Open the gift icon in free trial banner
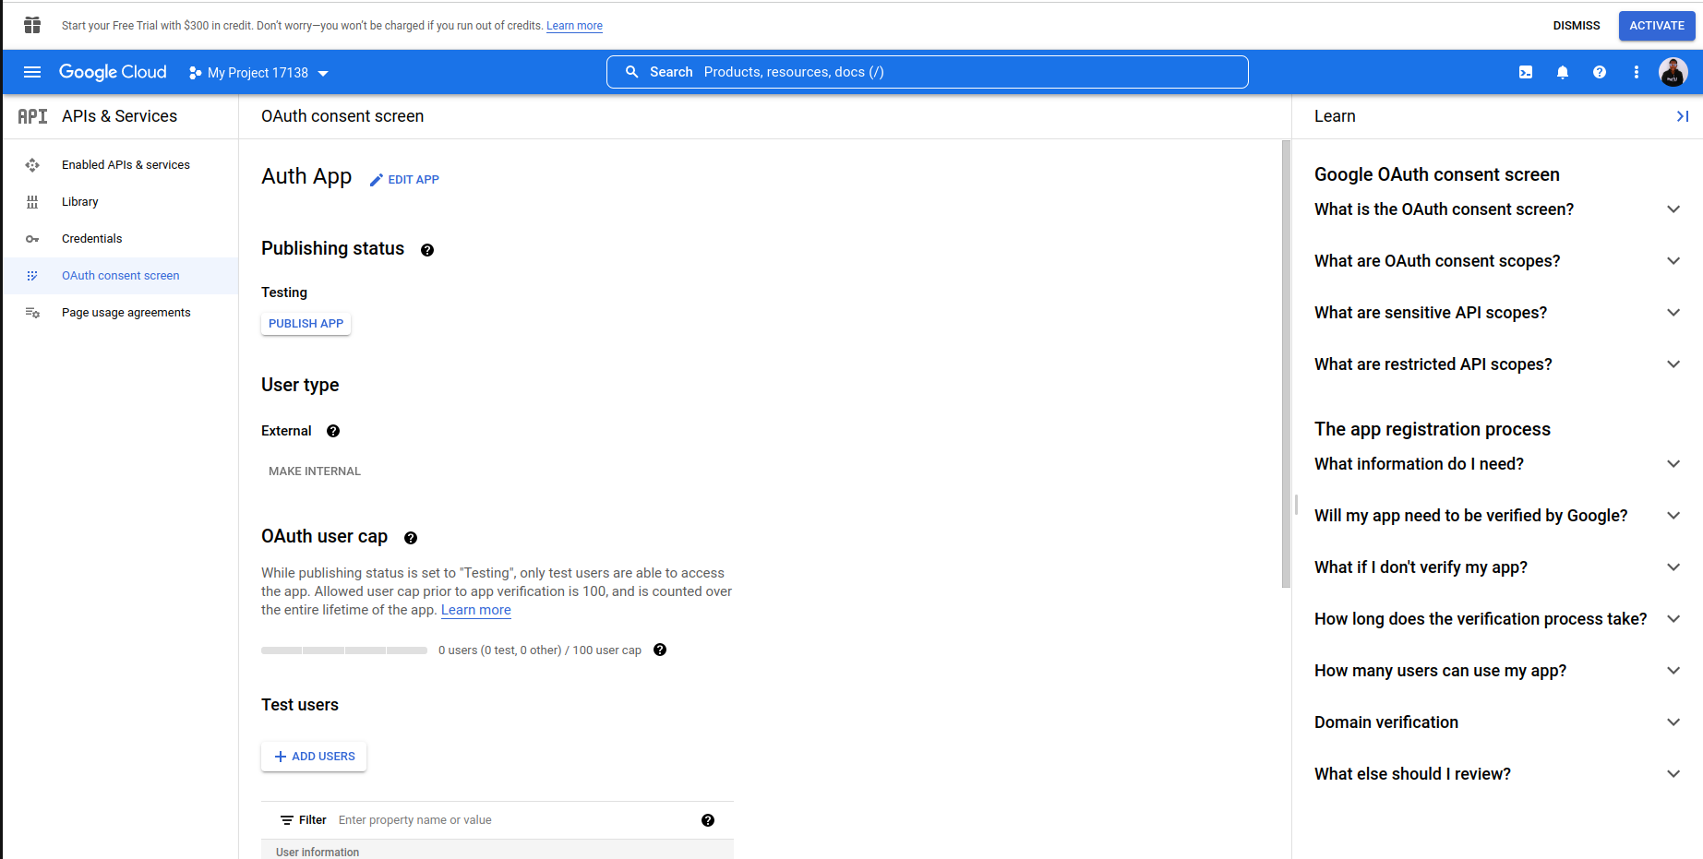Screen dimensions: 1703x859 click(32, 25)
